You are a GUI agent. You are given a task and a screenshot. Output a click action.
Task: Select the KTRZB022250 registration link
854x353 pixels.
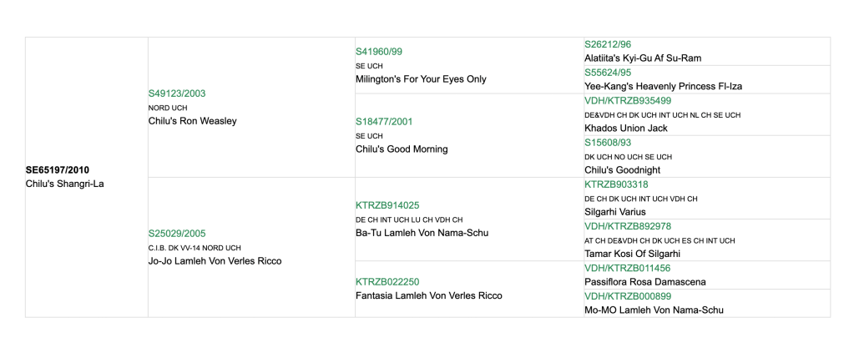pyautogui.click(x=387, y=282)
